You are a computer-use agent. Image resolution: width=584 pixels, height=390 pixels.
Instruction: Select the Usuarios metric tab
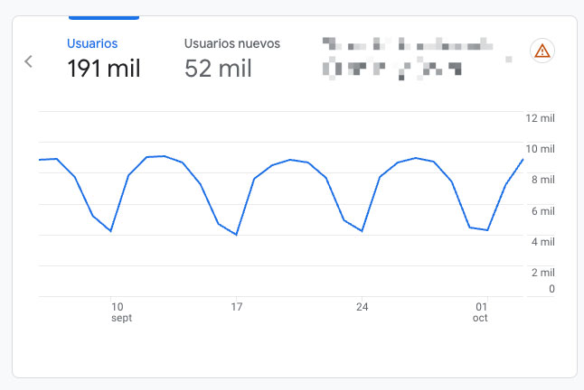coord(92,42)
